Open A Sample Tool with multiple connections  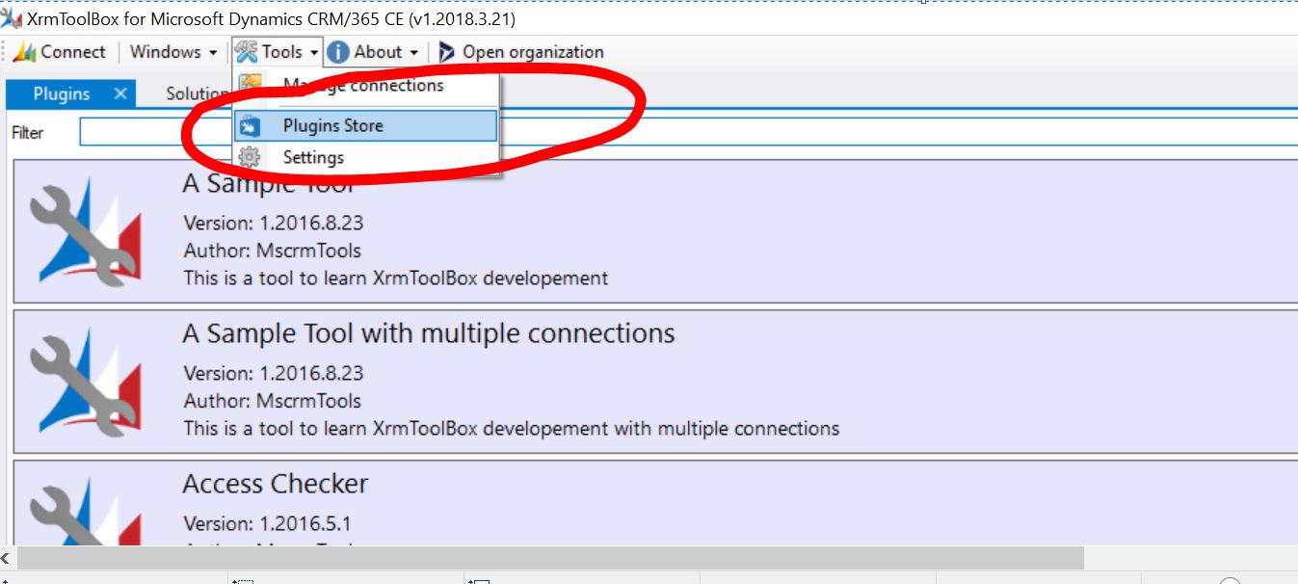pos(429,333)
